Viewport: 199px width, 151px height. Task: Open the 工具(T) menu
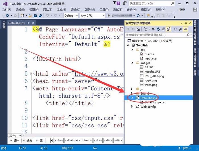point(104,10)
